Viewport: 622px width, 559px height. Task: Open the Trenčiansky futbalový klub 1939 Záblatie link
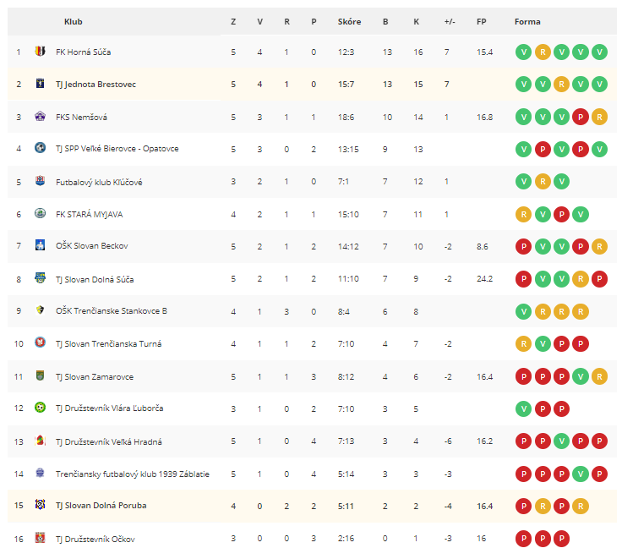(x=133, y=474)
